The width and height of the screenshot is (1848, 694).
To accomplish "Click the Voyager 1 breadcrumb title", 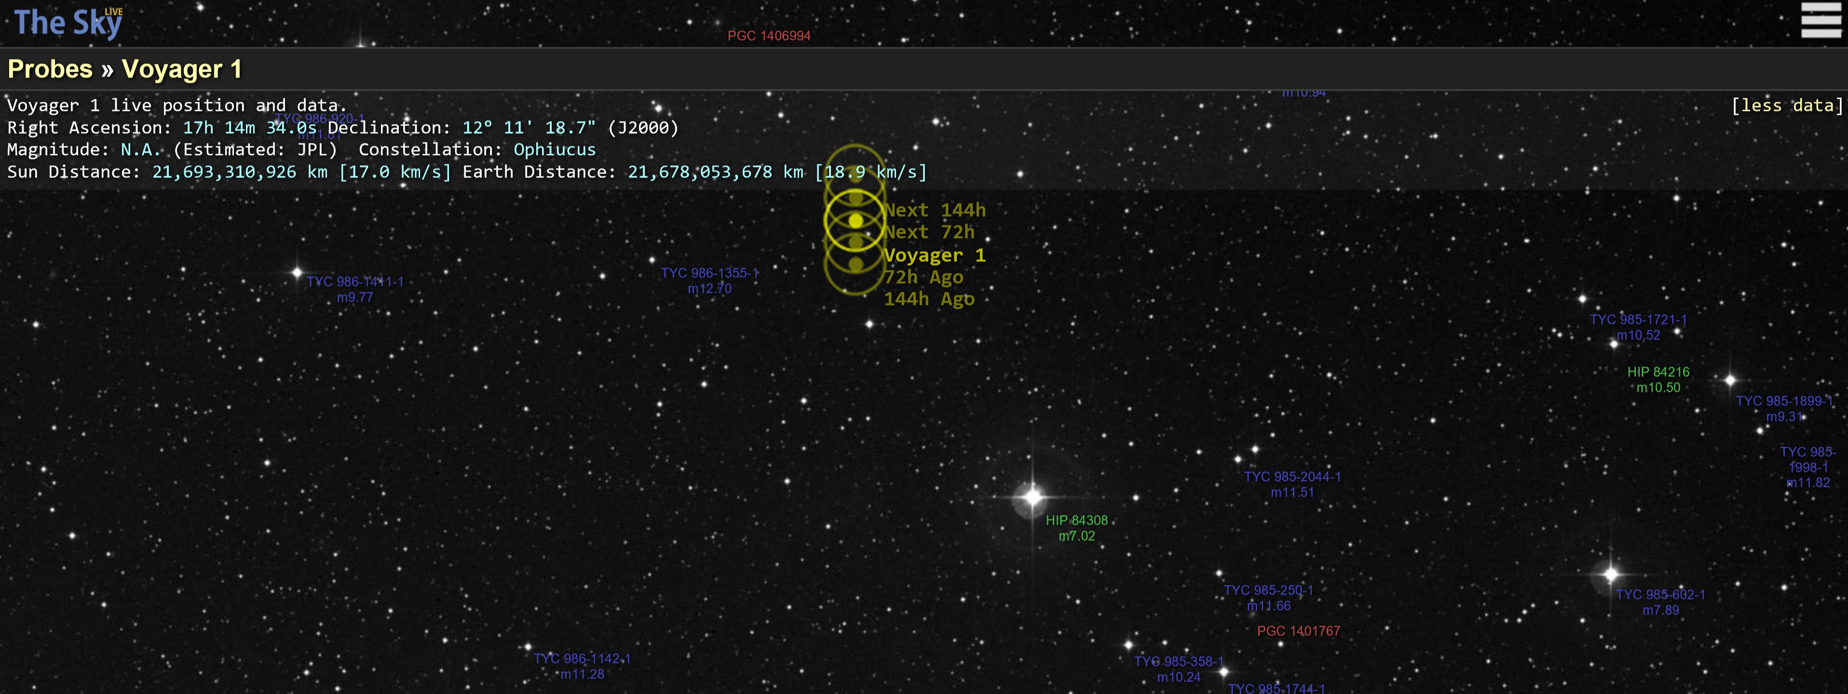I will (181, 69).
